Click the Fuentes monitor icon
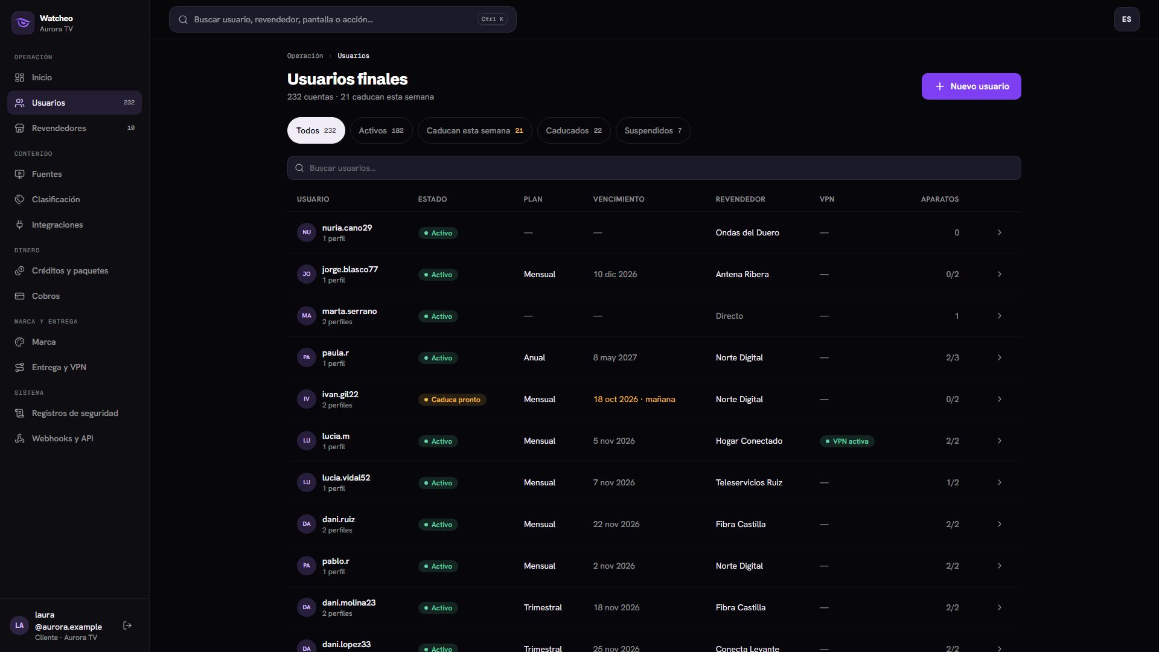The height and width of the screenshot is (652, 1159). (20, 174)
